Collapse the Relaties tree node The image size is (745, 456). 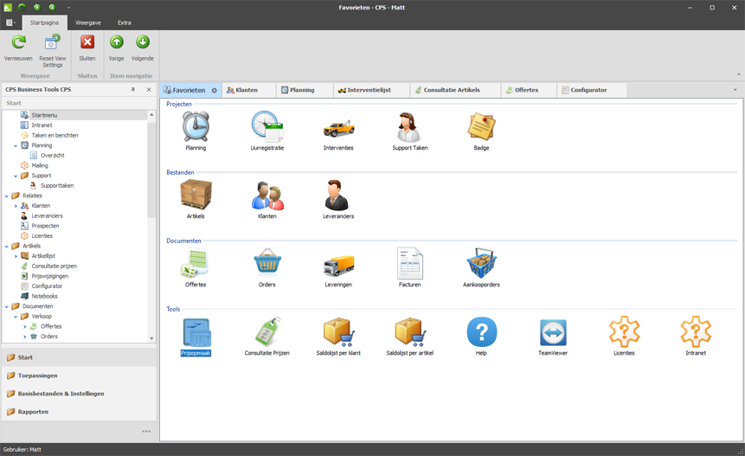click(x=7, y=196)
